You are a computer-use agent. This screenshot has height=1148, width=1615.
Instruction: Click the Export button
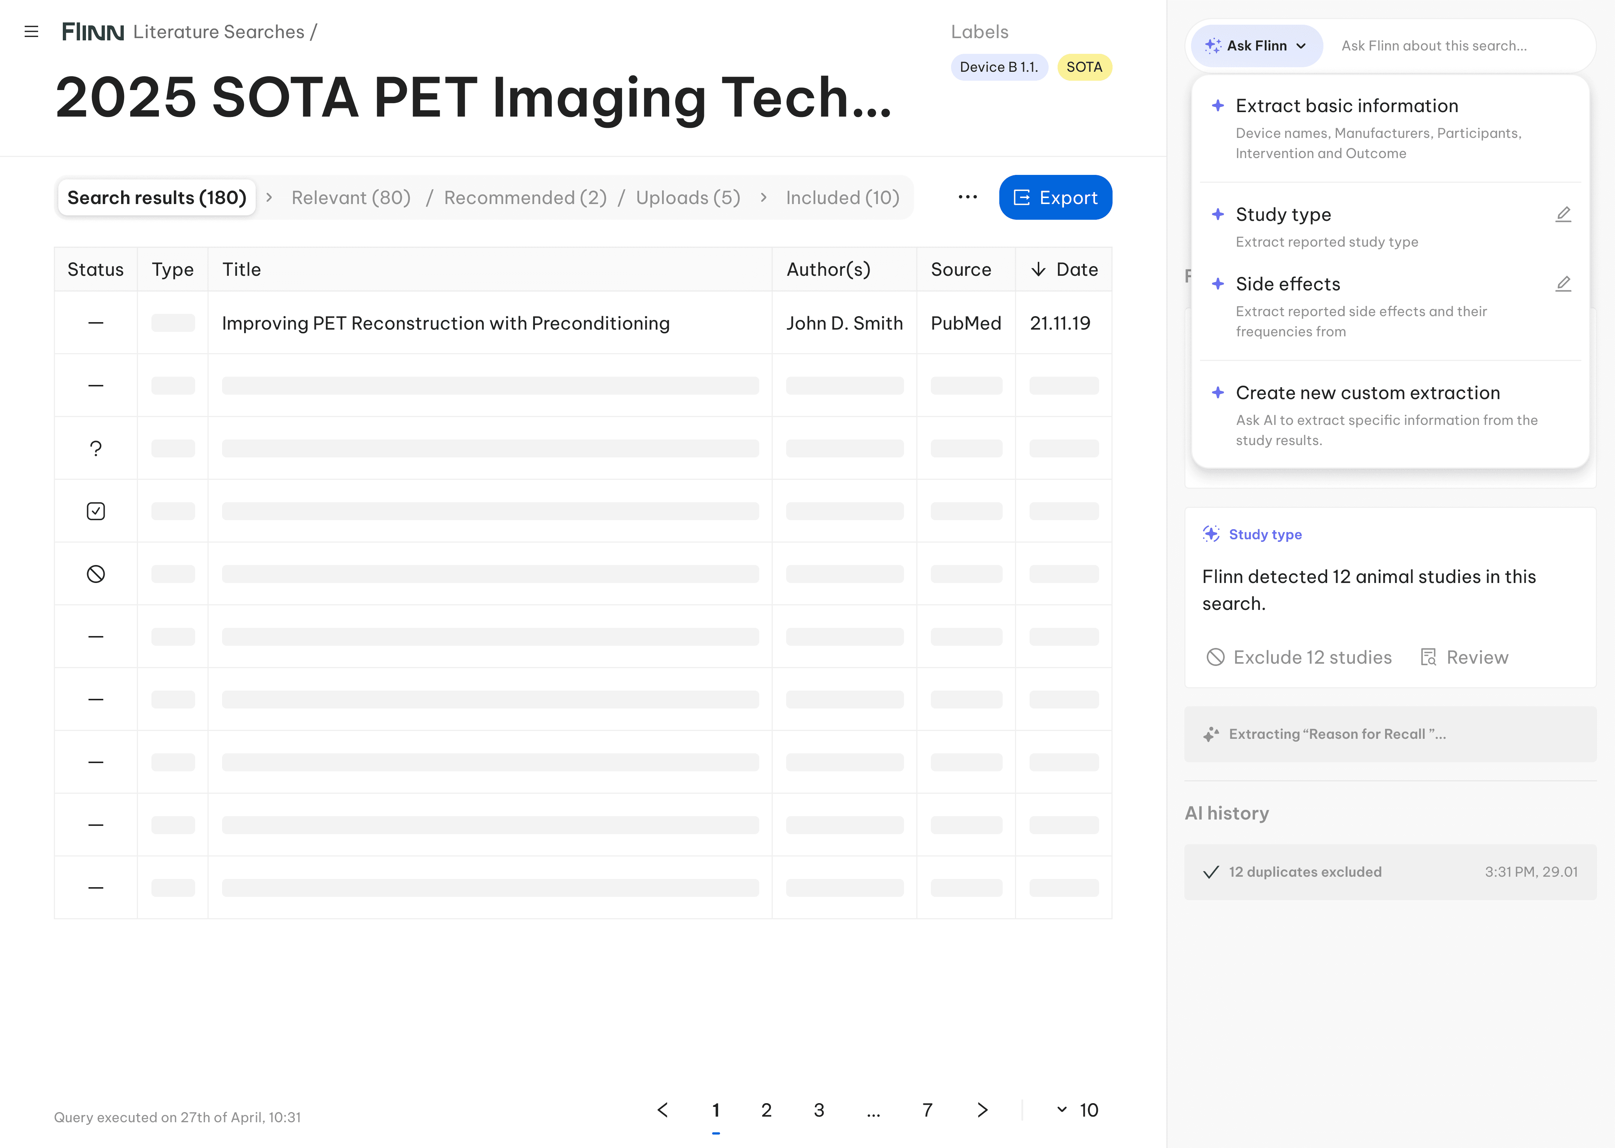coord(1055,197)
